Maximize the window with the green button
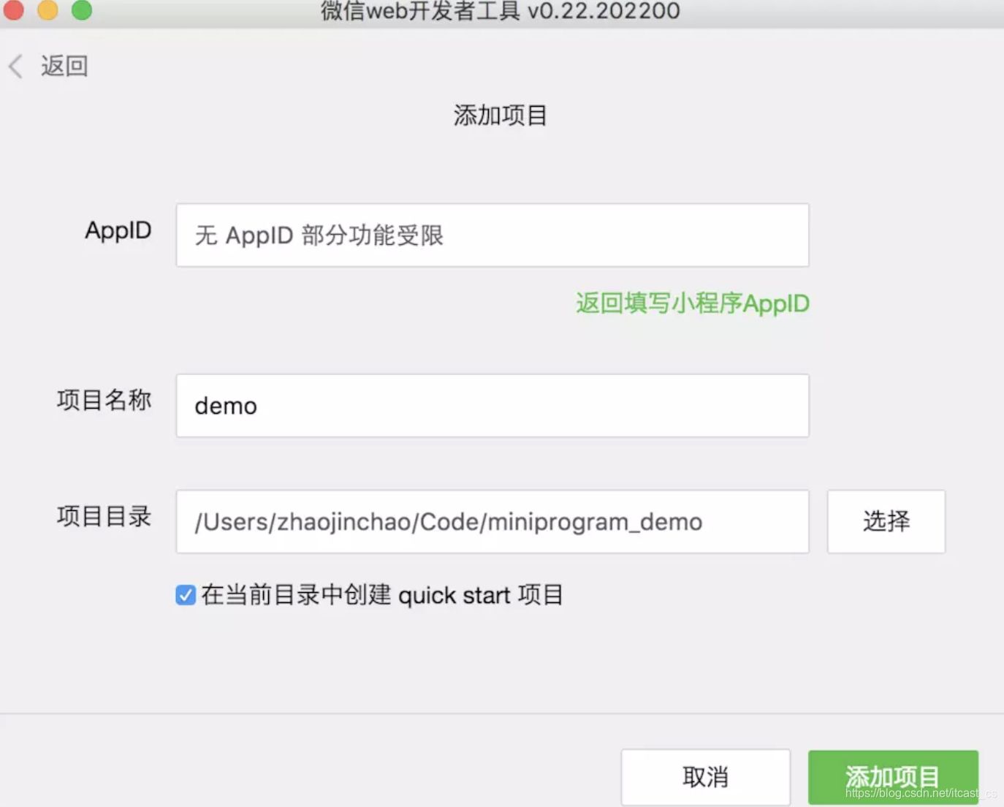 (x=82, y=10)
